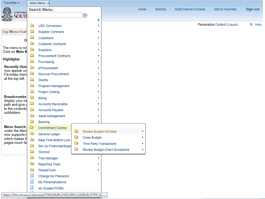Click the folder icon beside Accounts Receivable
Screen dimensions: 265x199
click(x=32, y=104)
